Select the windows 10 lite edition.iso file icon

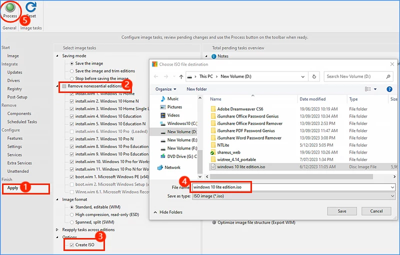[213, 167]
